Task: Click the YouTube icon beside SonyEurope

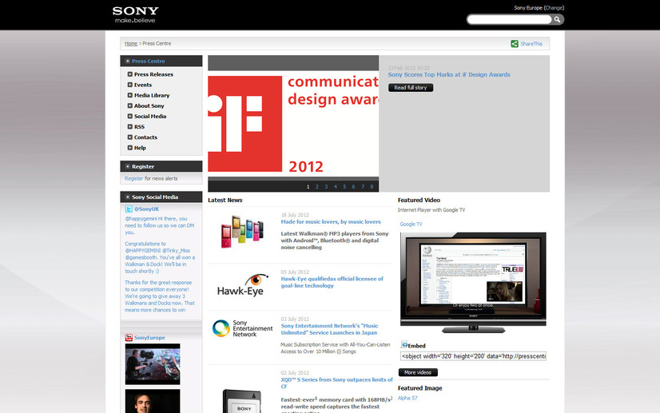Action: 129,338
